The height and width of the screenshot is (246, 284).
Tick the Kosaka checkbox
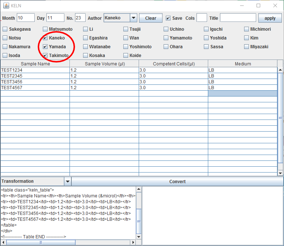click(x=85, y=55)
